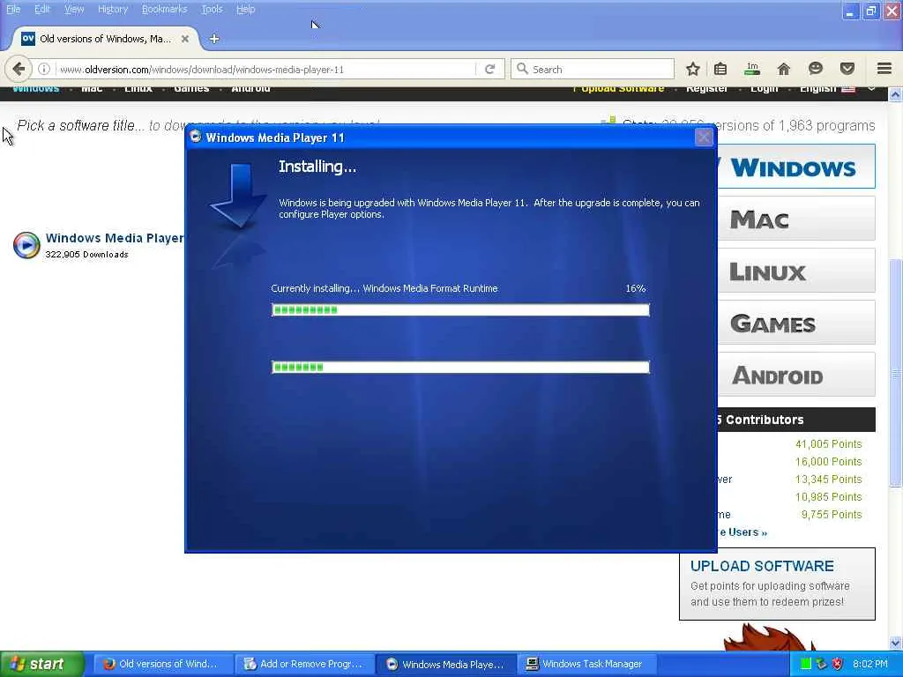
Task: Select the ANDROID category button
Action: click(796, 375)
